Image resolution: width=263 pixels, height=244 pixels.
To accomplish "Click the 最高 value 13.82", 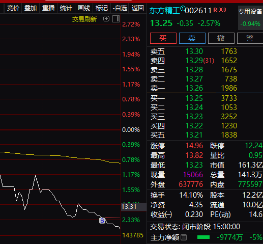I will click(x=194, y=155).
